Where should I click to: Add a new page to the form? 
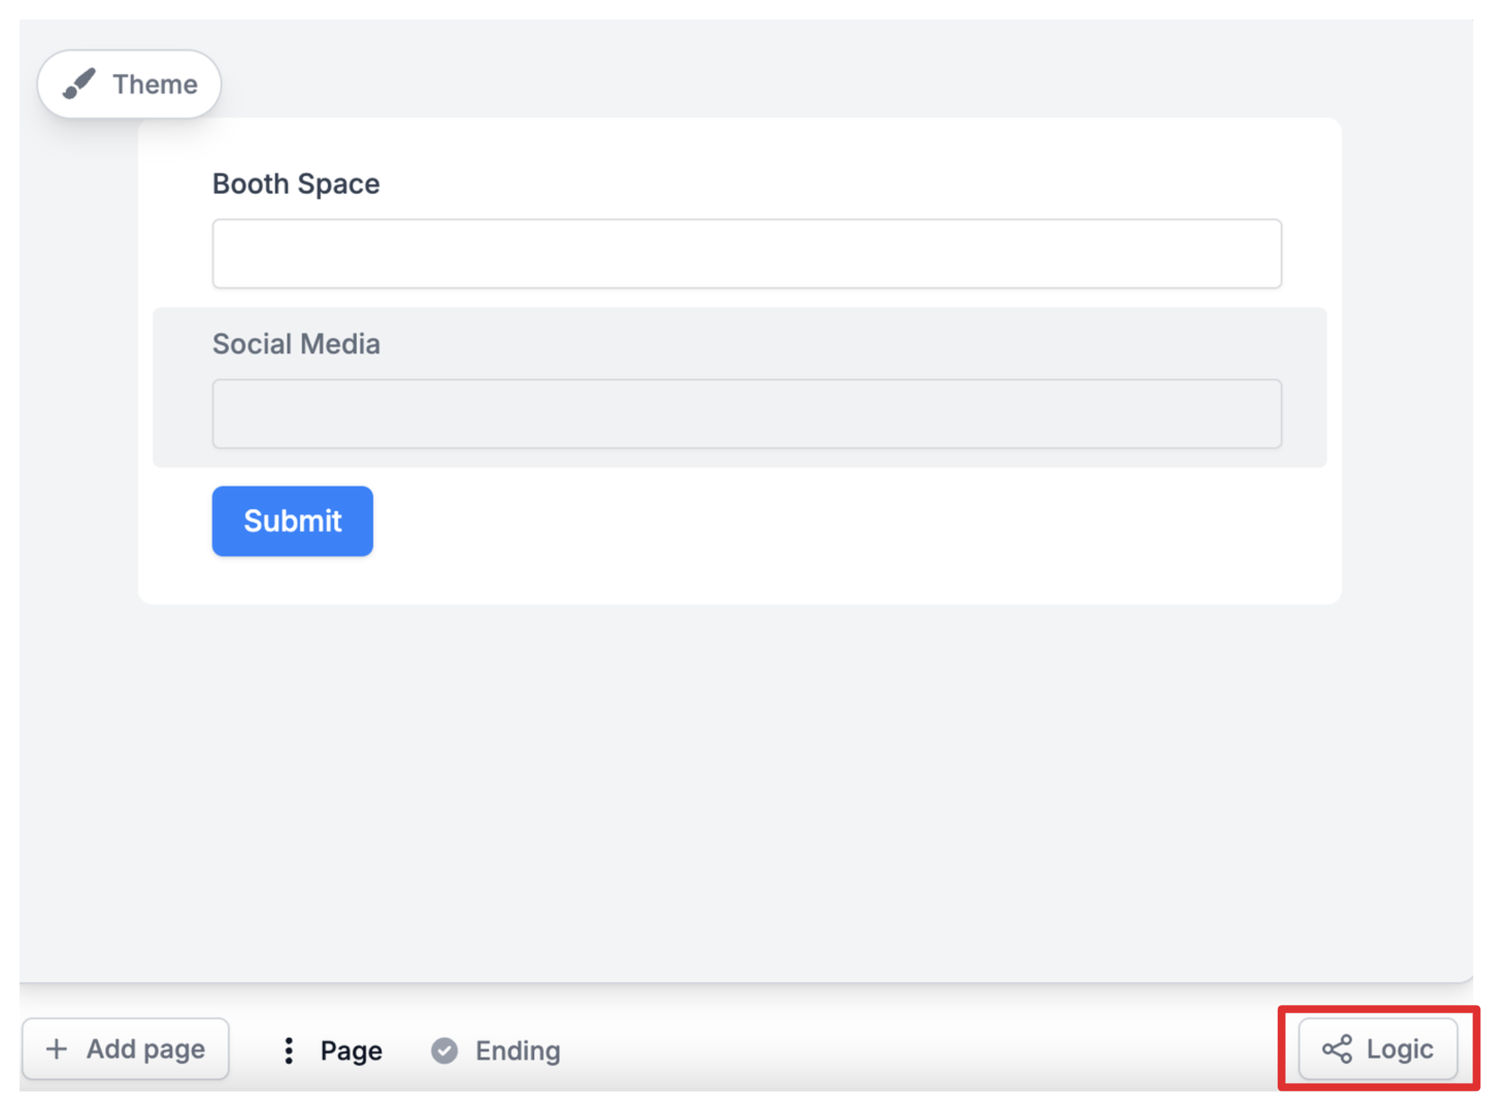(126, 1049)
